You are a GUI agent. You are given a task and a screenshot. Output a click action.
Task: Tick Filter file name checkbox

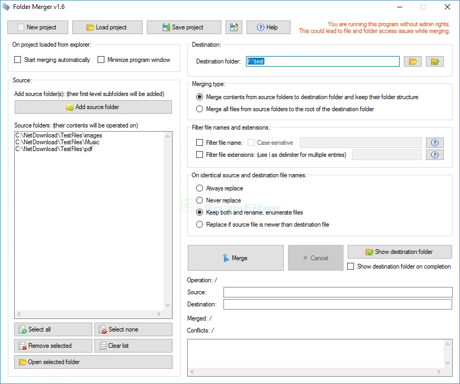pyautogui.click(x=199, y=143)
